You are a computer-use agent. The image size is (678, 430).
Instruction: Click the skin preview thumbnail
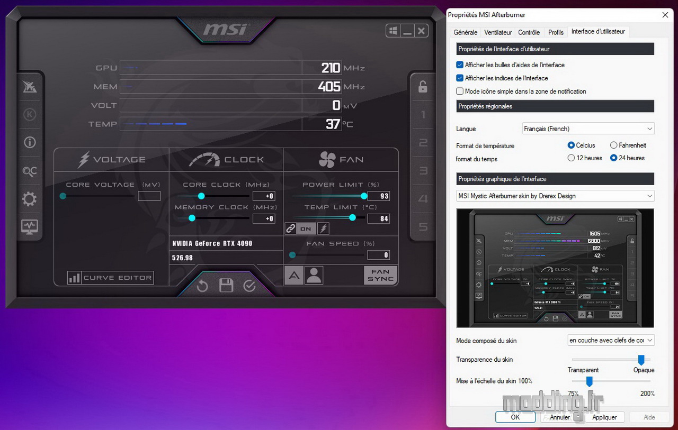555,268
